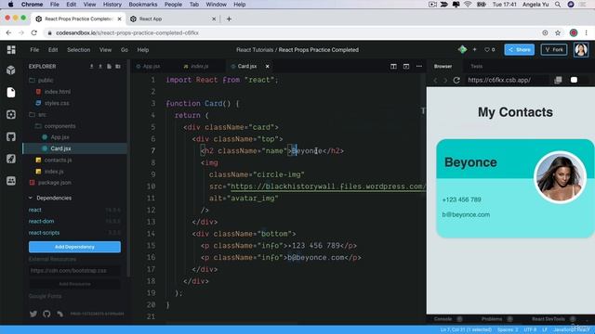Click the external resource URL input field
595x334 pixels.
point(74,270)
